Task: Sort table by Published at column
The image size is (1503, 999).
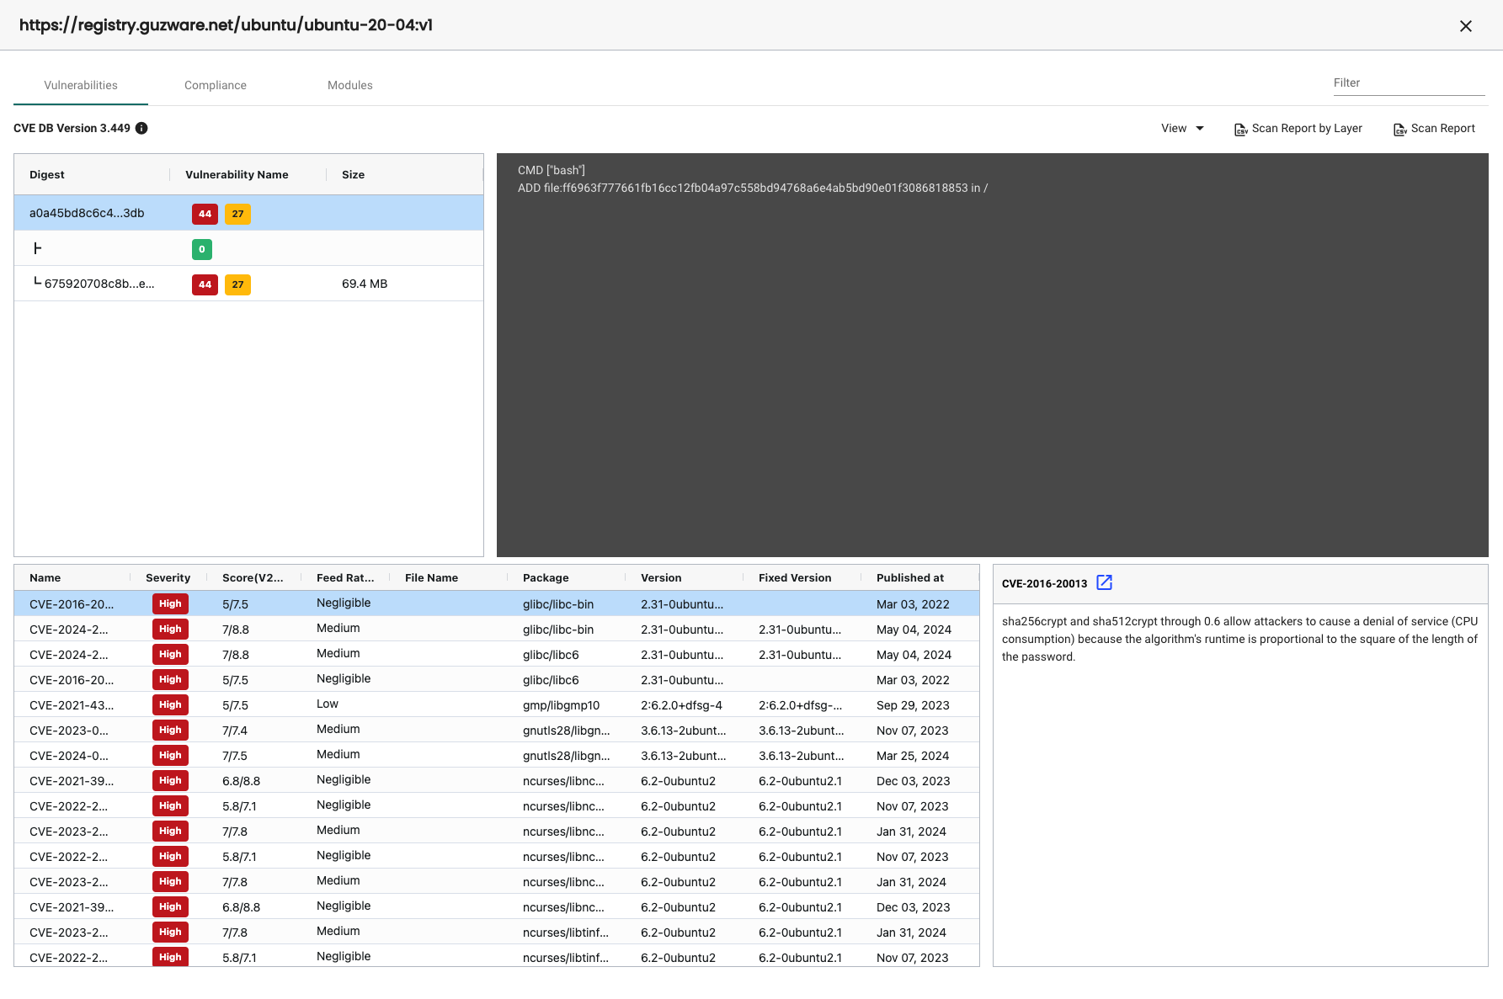Action: click(910, 577)
